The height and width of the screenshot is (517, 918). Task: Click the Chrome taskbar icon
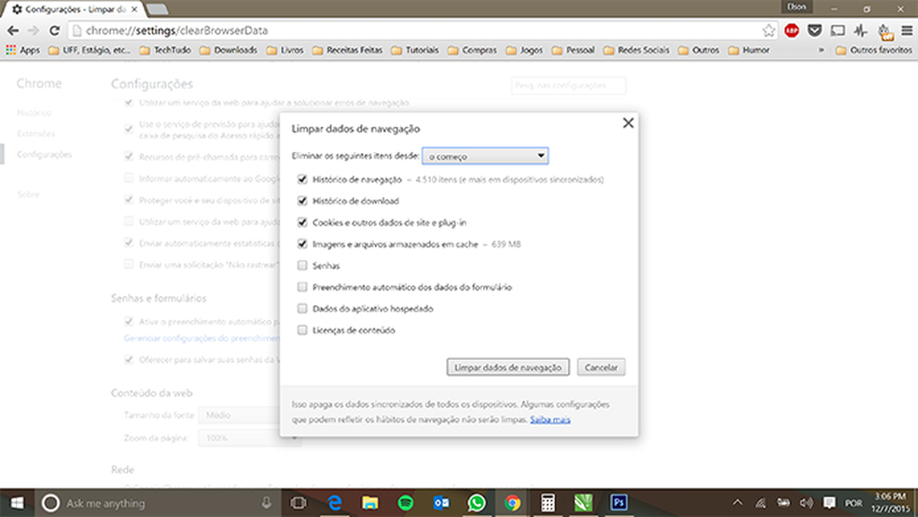(512, 503)
